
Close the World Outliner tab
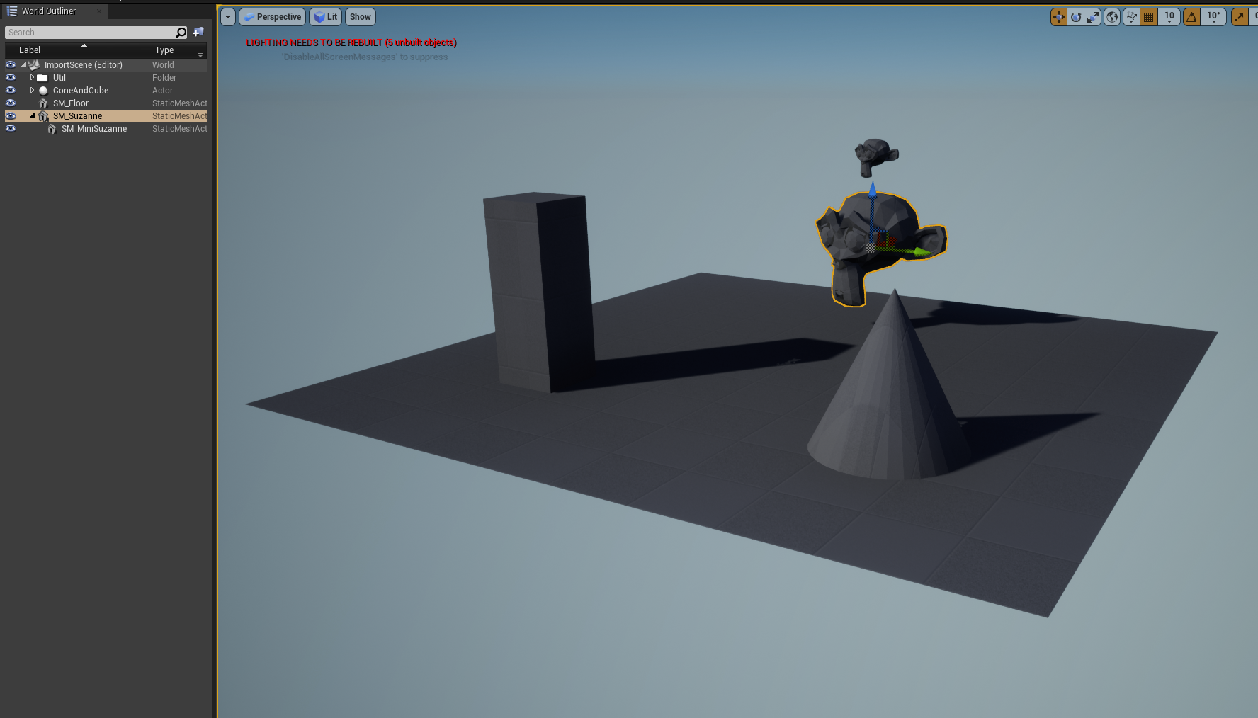tap(99, 11)
